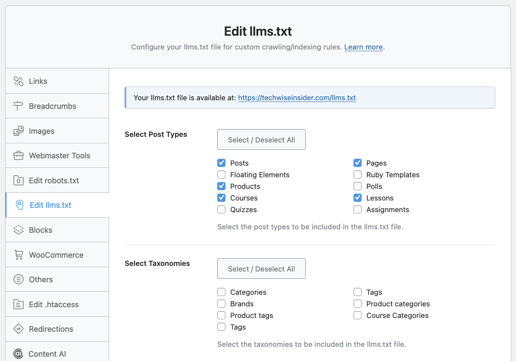Check the Categories taxonomy
This screenshot has width=516, height=361.
[x=221, y=292]
